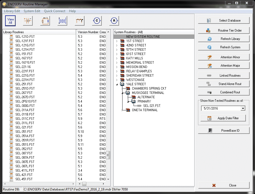The width and height of the screenshot is (255, 194).
Task: Click the circuit loop filter icon
Action: (45, 21)
